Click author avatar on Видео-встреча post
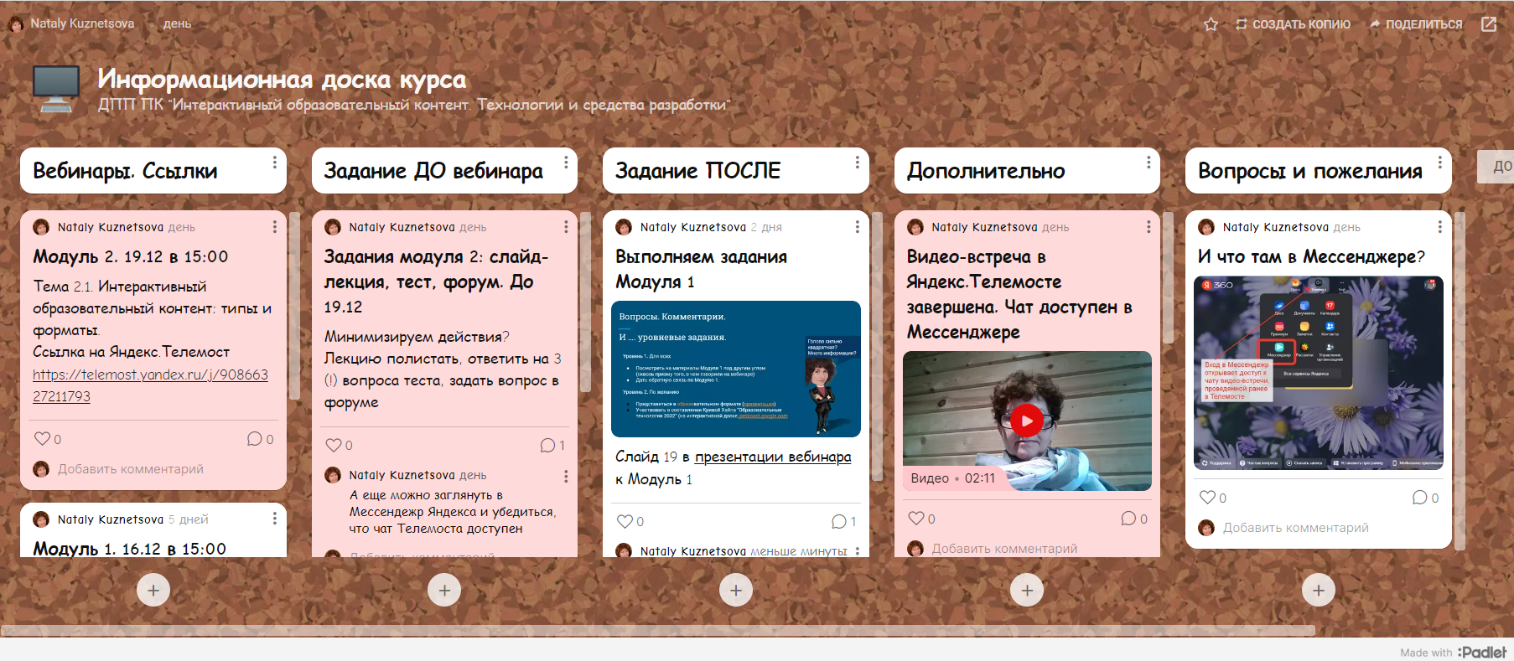 pos(915,227)
